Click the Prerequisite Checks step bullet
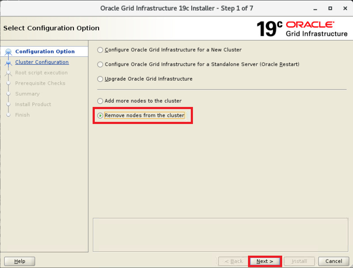 (9, 83)
